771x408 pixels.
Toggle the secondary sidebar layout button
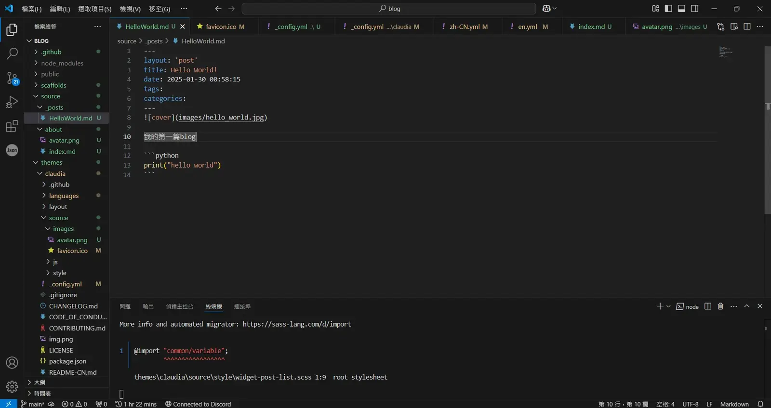(x=694, y=9)
